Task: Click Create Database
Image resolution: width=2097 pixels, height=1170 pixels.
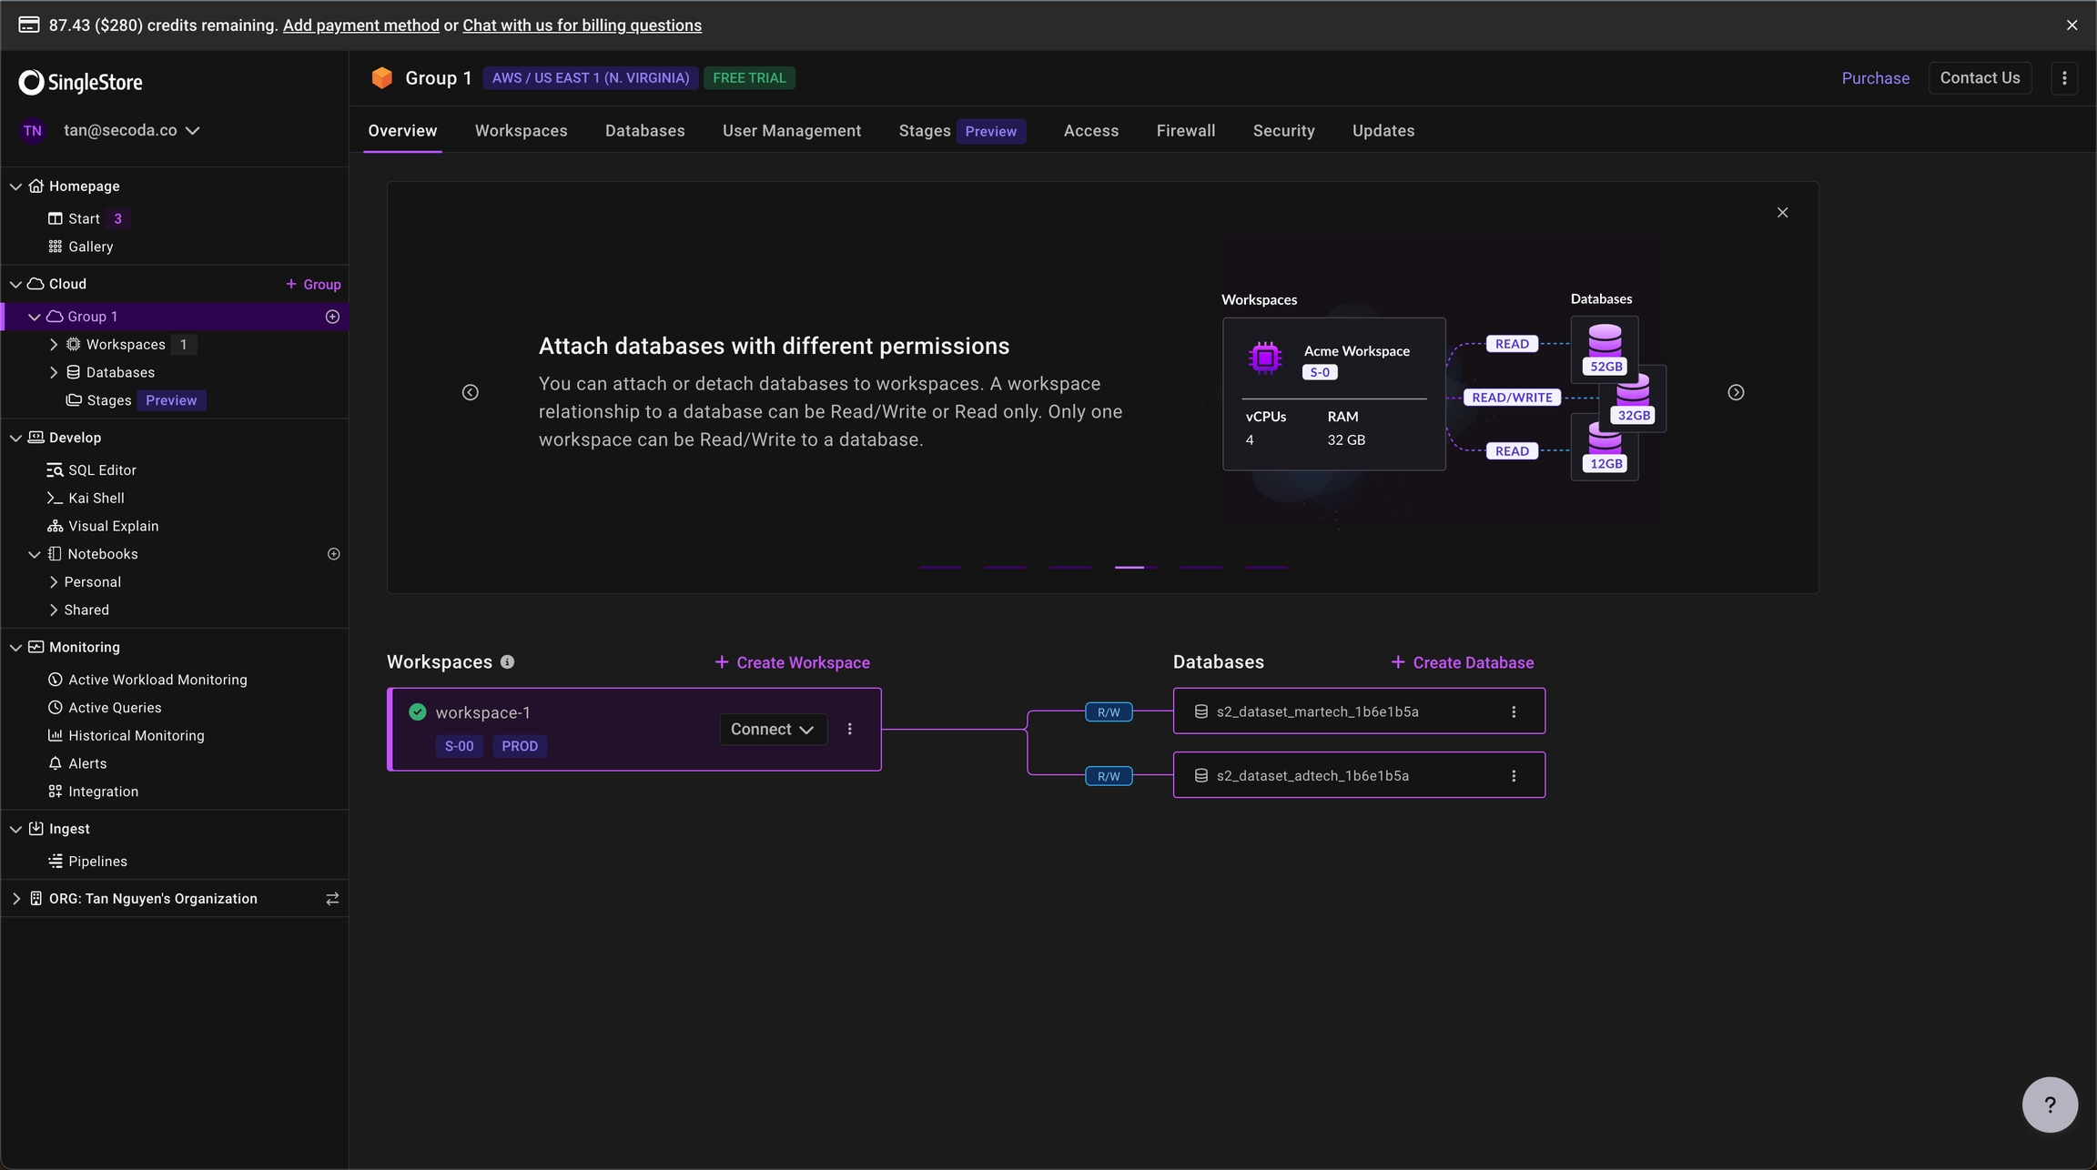Action: pyautogui.click(x=1462, y=662)
